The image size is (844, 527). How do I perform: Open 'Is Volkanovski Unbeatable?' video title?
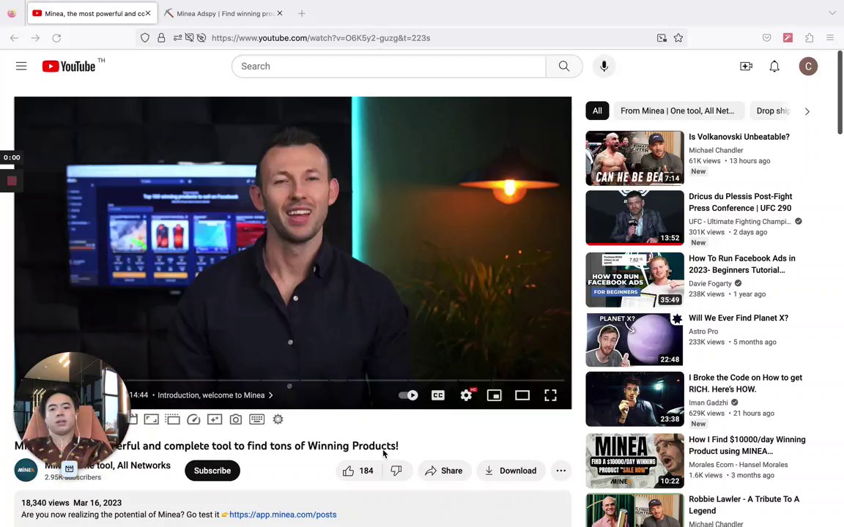(x=739, y=137)
